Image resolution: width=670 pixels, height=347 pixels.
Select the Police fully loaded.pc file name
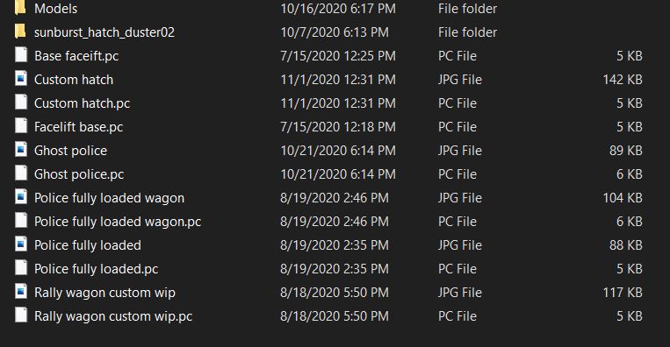pos(96,269)
